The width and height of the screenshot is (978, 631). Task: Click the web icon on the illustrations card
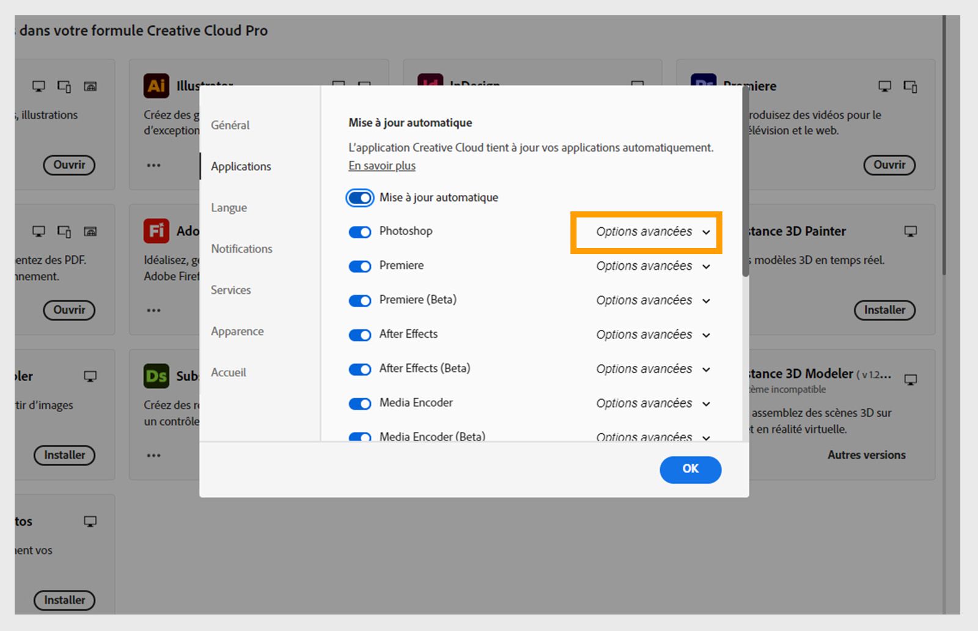coord(90,87)
